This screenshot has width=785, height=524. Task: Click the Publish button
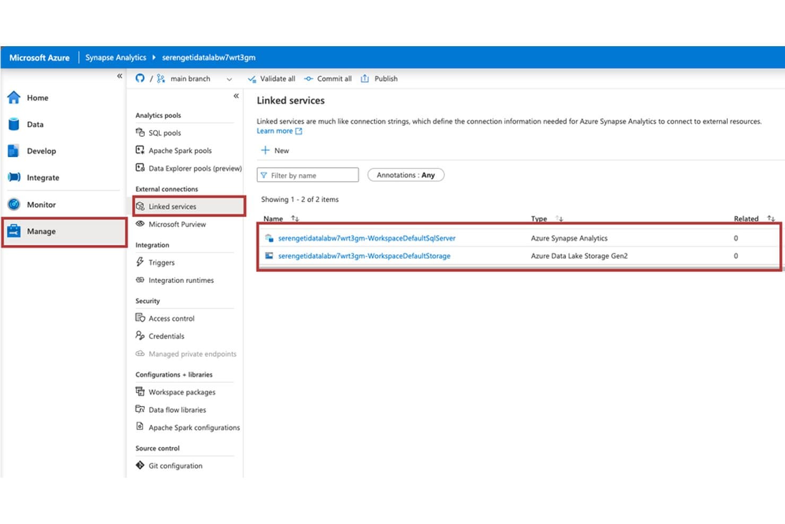click(379, 79)
